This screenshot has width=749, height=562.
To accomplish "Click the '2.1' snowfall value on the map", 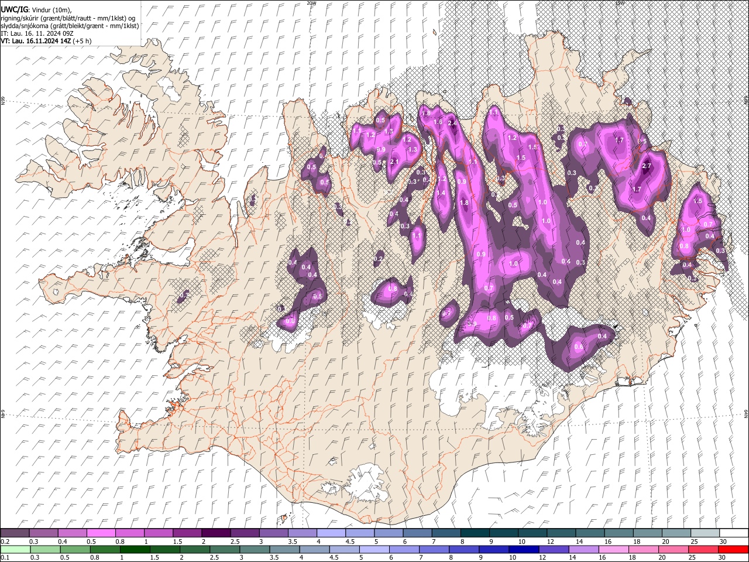I will point(394,162).
